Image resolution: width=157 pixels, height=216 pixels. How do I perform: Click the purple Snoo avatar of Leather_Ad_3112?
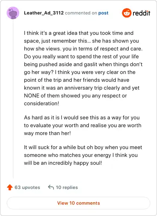click(x=13, y=13)
